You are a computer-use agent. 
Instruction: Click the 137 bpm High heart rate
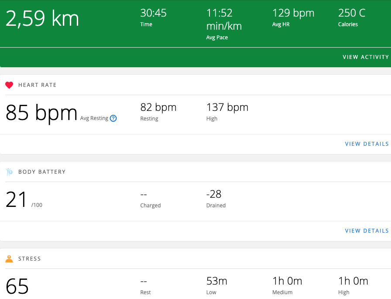pyautogui.click(x=227, y=107)
